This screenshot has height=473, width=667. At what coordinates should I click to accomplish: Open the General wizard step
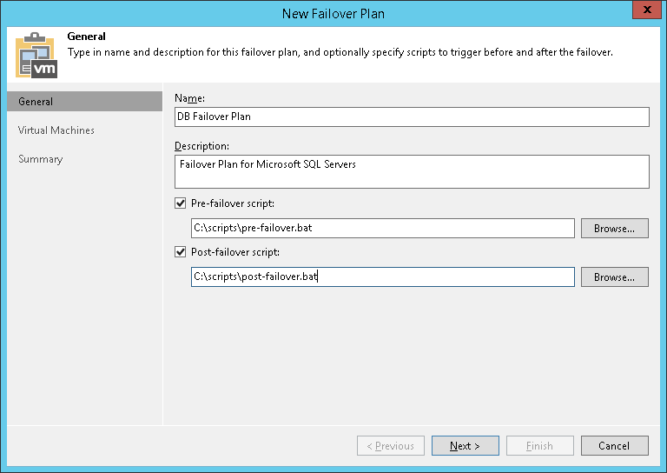(36, 102)
